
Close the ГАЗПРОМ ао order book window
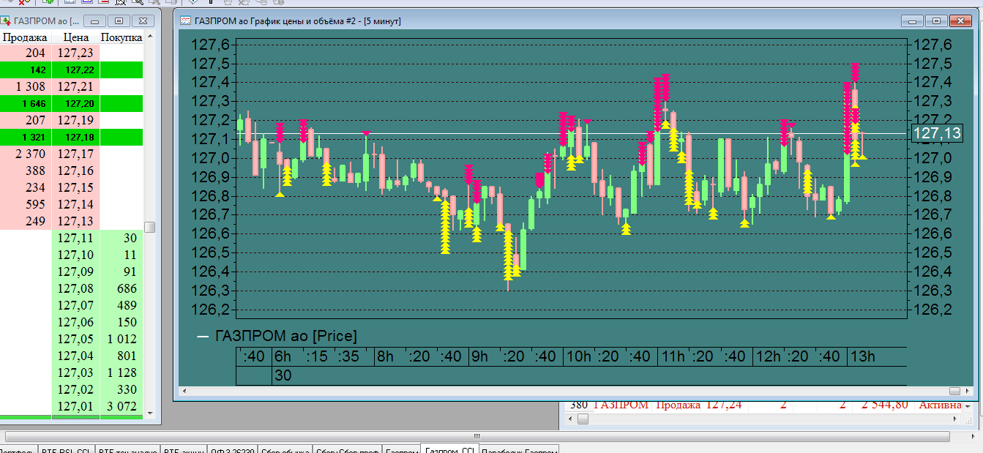point(143,21)
